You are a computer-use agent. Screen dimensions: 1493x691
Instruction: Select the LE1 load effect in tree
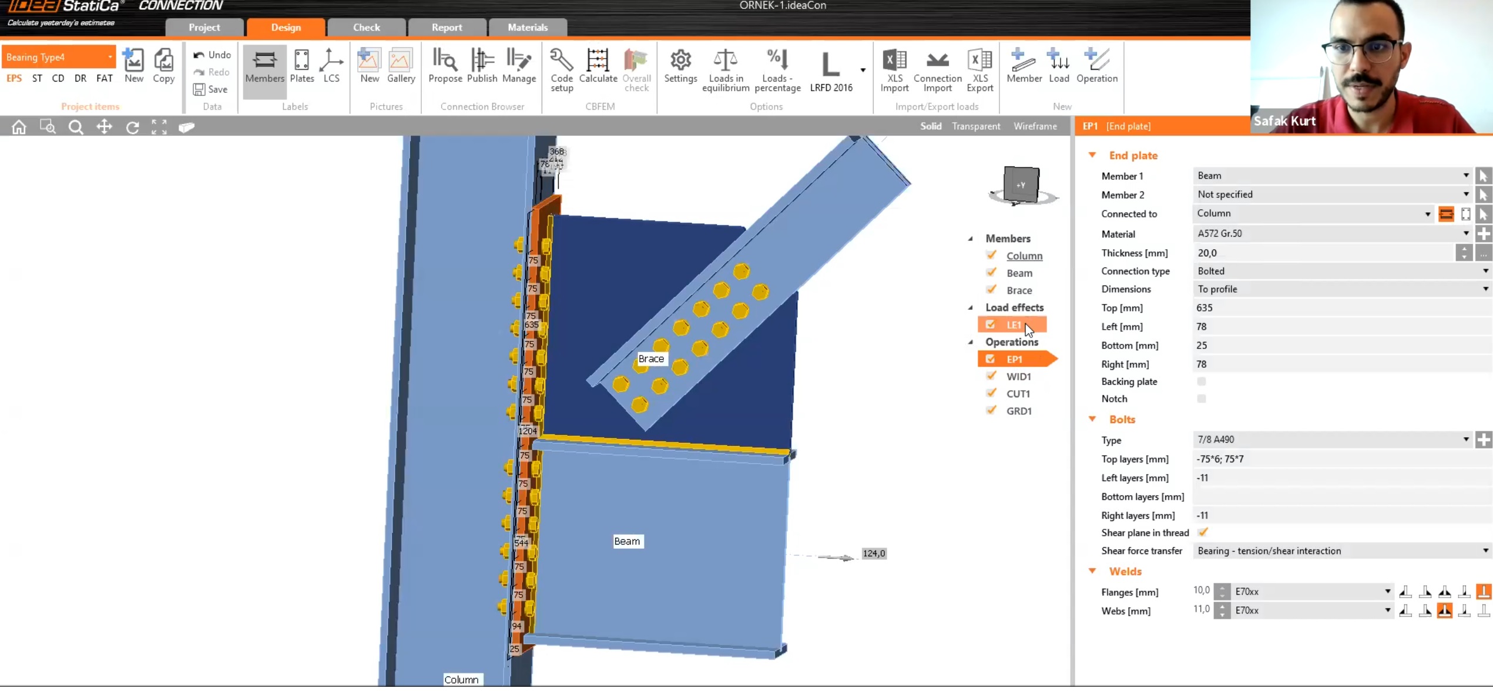click(1014, 324)
